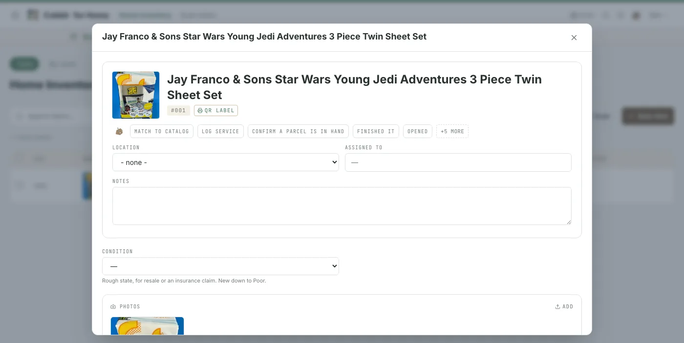Open the item thumbnail beside the title
This screenshot has height=343, width=684.
point(136,95)
